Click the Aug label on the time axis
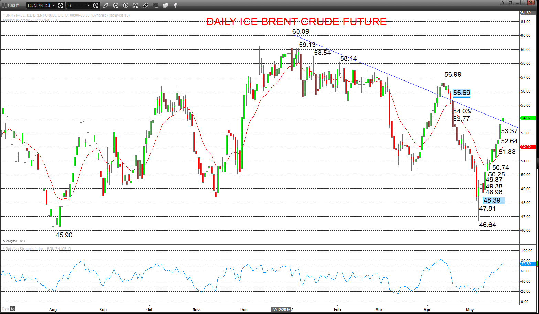Viewport: 539px width, 314px height. [x=53, y=310]
